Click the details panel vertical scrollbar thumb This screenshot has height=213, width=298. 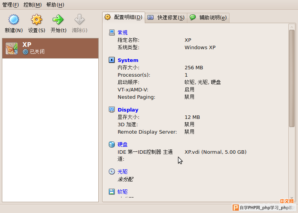(291, 78)
